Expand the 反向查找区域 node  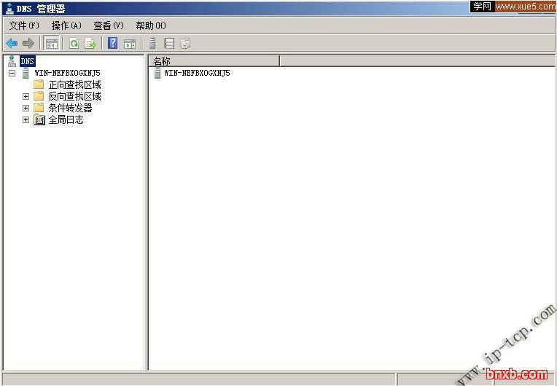(26, 96)
